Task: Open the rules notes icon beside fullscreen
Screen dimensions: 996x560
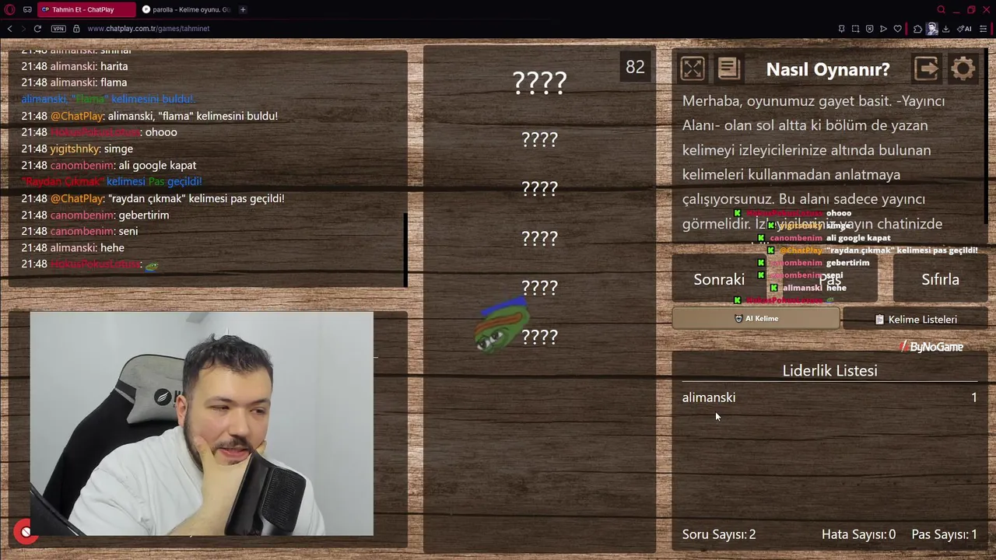Action: tap(728, 68)
